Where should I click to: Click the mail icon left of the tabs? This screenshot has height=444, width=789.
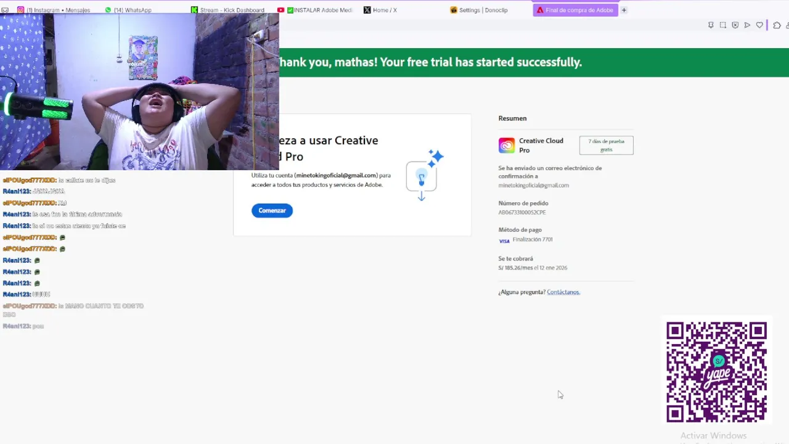click(5, 10)
